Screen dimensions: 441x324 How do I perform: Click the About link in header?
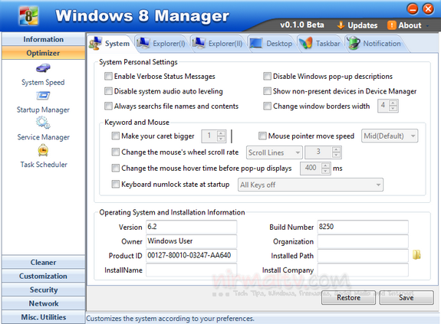(x=410, y=25)
